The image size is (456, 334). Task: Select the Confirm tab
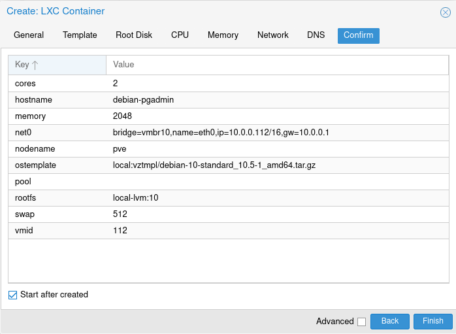pyautogui.click(x=358, y=36)
